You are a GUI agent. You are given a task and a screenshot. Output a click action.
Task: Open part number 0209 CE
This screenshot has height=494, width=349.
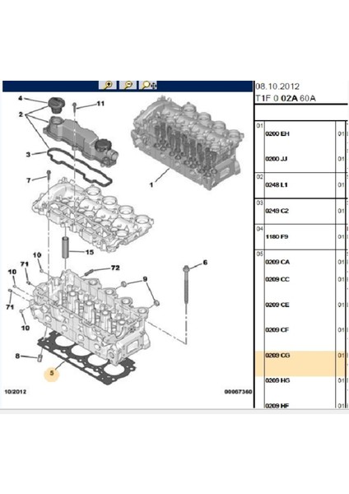coord(277,305)
